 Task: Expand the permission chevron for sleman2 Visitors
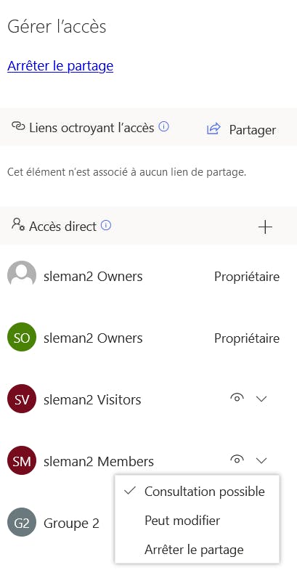[x=261, y=399]
